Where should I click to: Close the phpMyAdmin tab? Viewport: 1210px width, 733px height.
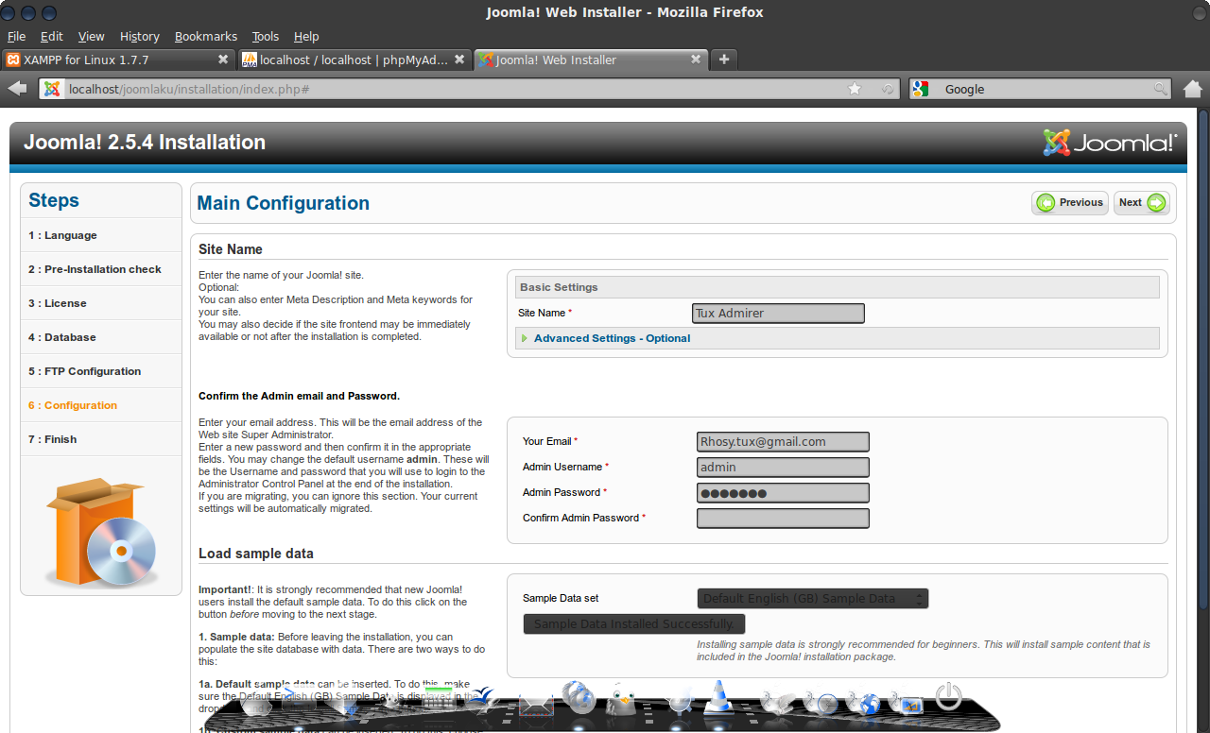459,59
